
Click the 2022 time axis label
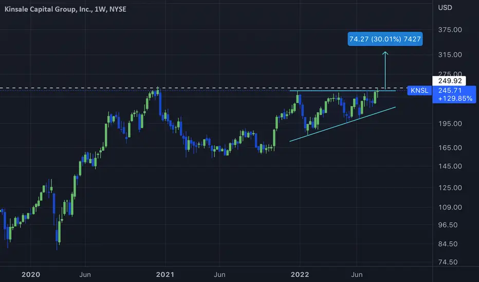click(300, 275)
